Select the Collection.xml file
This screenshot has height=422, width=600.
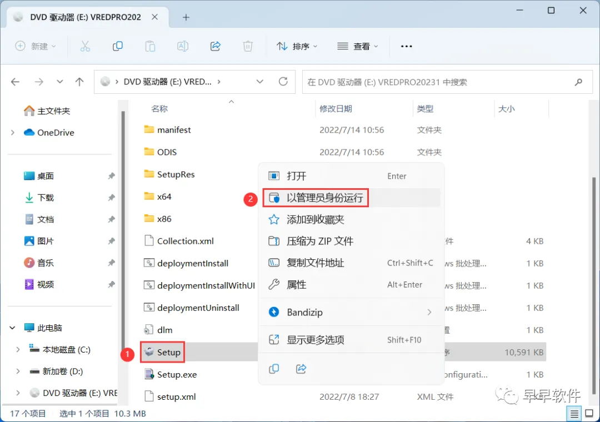coord(179,241)
